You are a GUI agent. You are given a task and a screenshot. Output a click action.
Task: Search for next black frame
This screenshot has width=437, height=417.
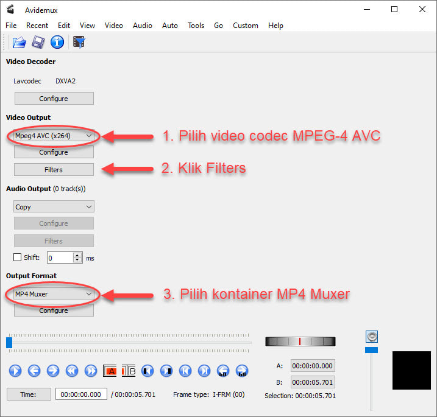tap(166, 371)
